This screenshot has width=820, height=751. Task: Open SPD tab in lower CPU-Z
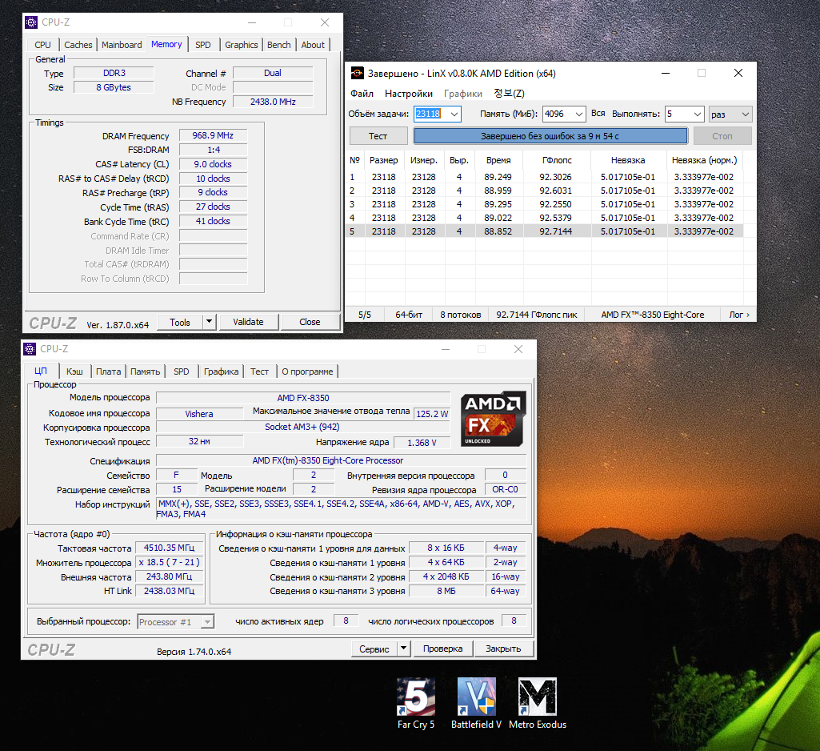182,371
